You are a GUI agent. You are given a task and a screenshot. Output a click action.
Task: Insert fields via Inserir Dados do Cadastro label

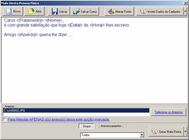point(164,12)
